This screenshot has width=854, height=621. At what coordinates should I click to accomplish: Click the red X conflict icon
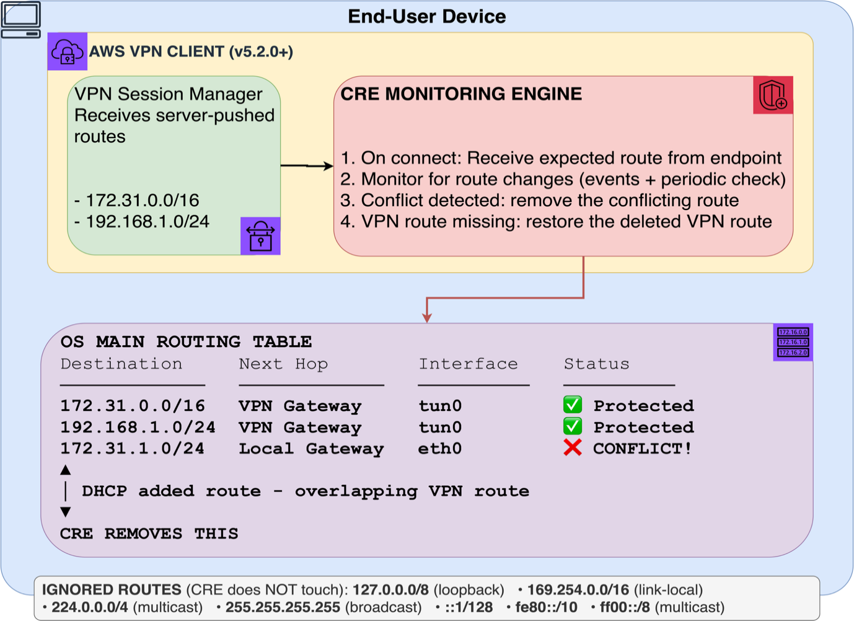(x=573, y=447)
